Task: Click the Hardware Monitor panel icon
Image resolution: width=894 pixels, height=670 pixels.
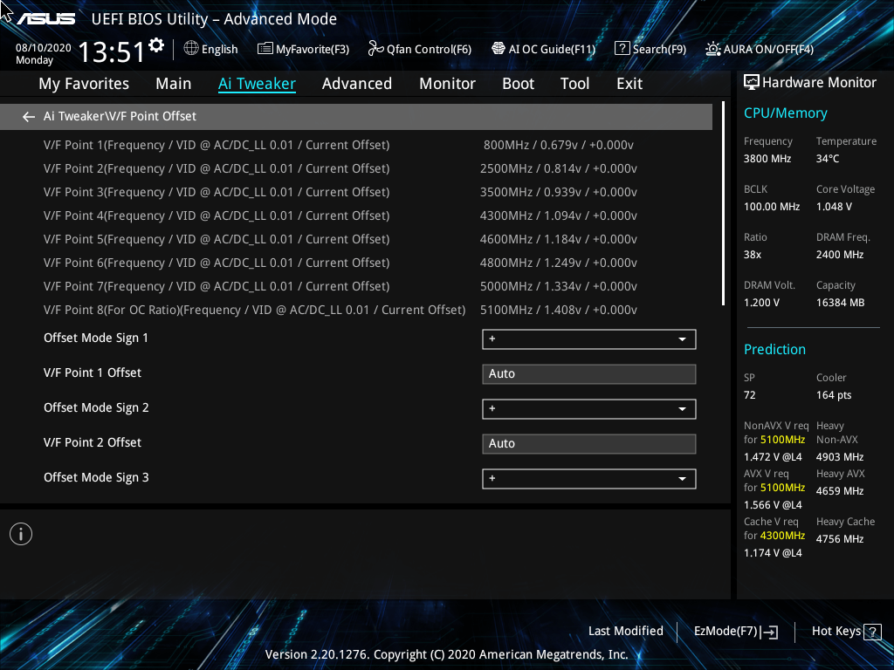Action: click(x=752, y=82)
